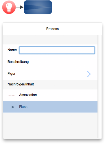The image size is (105, 144).
Task: Choose the Assoziation list entry
Action: 50,95
